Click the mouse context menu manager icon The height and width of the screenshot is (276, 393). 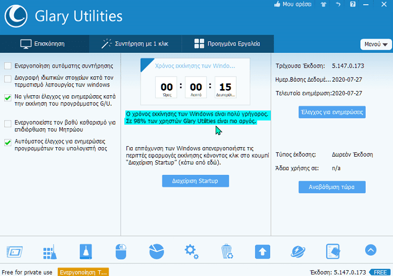tap(121, 251)
